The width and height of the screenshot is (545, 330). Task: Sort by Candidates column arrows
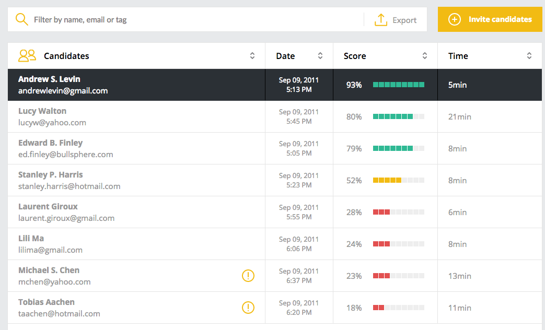252,55
